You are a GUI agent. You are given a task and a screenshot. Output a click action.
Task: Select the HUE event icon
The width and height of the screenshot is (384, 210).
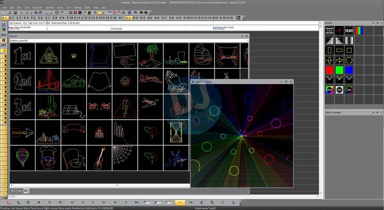pyautogui.click(x=329, y=90)
